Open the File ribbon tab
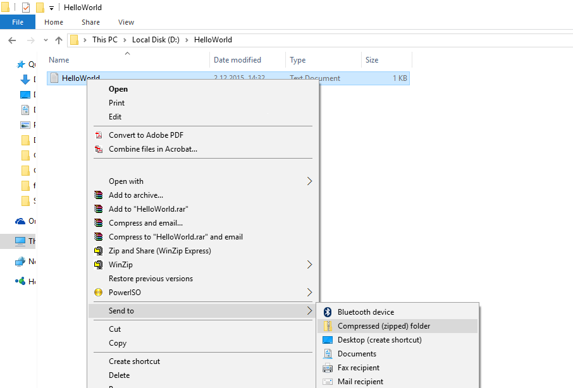The width and height of the screenshot is (573, 388). pos(18,22)
